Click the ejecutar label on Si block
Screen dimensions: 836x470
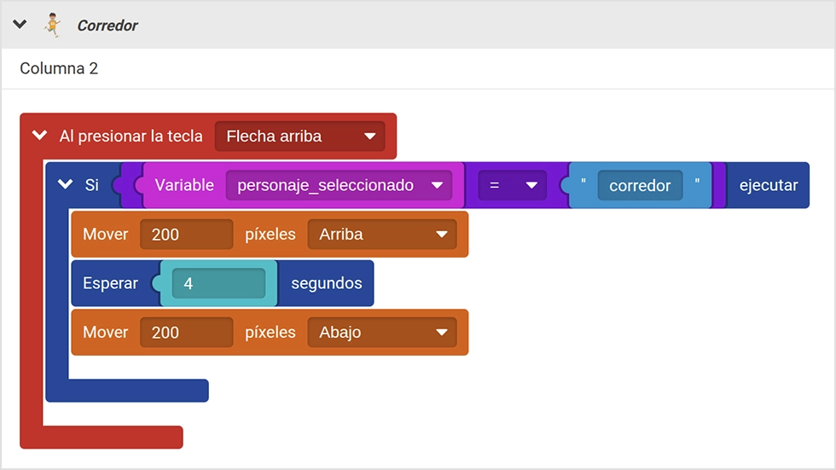click(769, 185)
